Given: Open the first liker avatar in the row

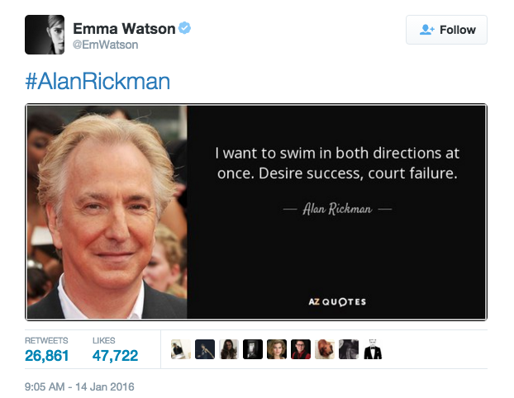Looking at the screenshot, I should click(x=181, y=349).
